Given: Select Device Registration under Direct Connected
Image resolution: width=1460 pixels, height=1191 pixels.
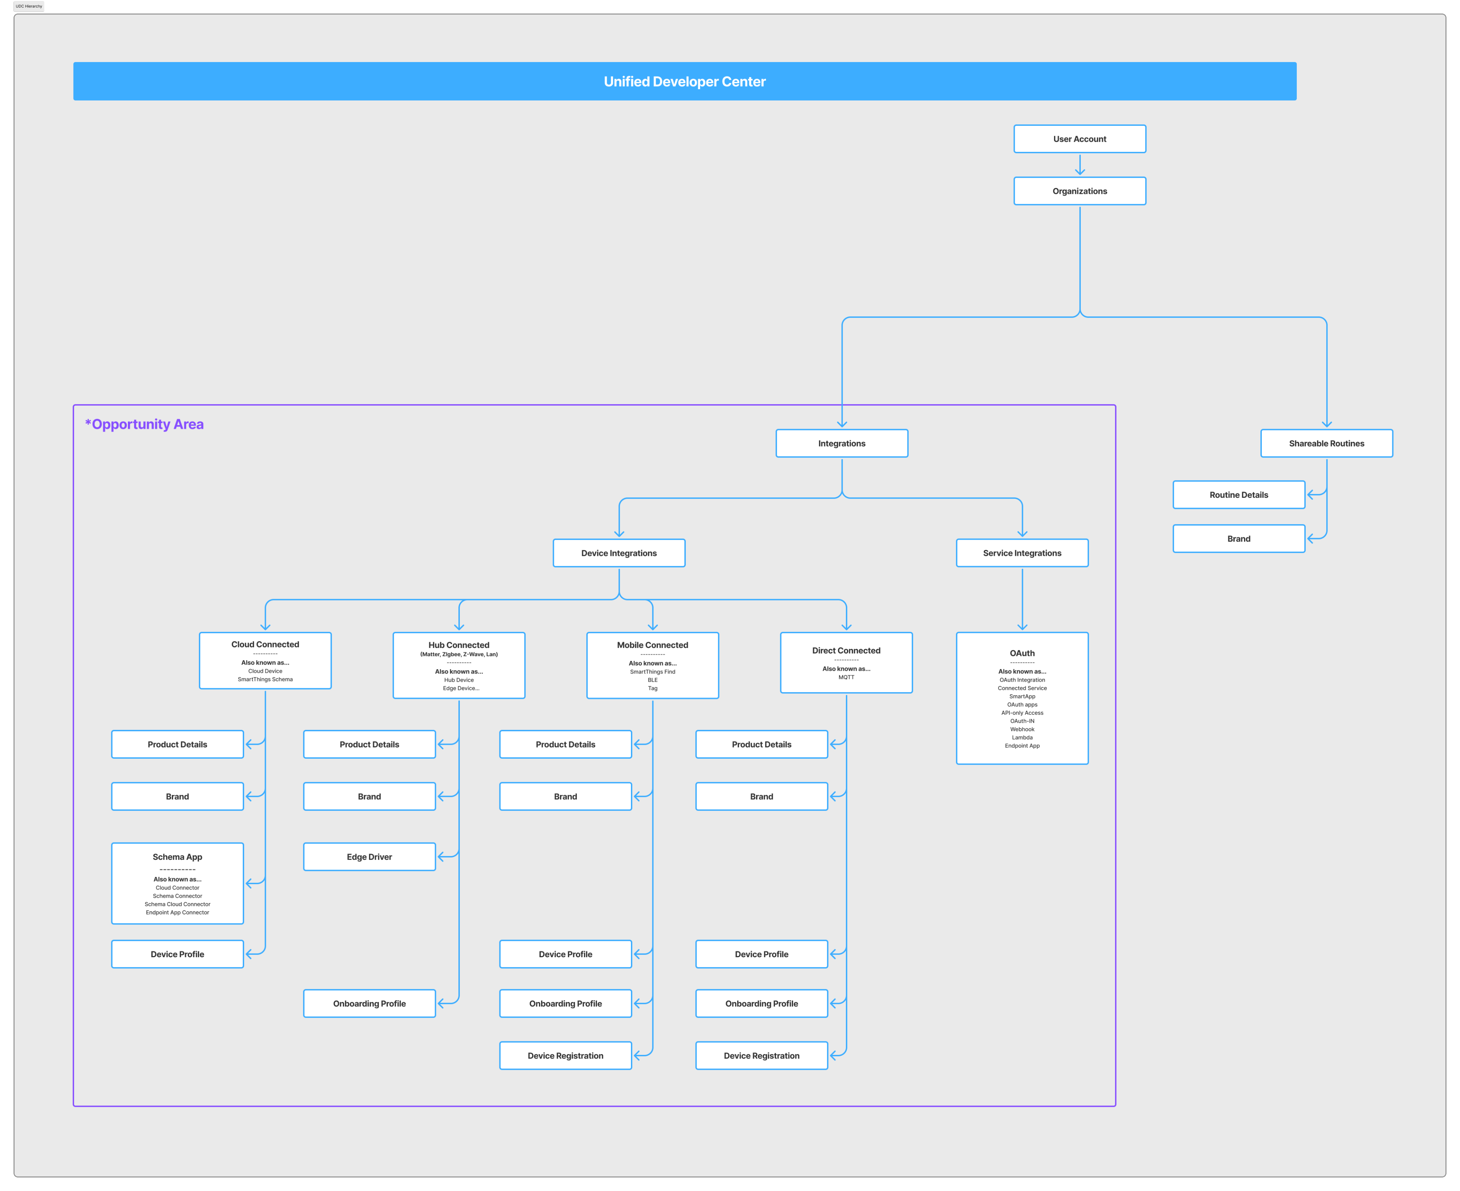Looking at the screenshot, I should click(x=761, y=1055).
